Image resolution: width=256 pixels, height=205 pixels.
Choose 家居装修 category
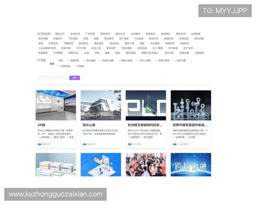click(x=150, y=34)
